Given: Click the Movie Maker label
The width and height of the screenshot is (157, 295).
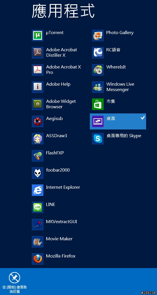Looking at the screenshot, I should coord(59,239).
